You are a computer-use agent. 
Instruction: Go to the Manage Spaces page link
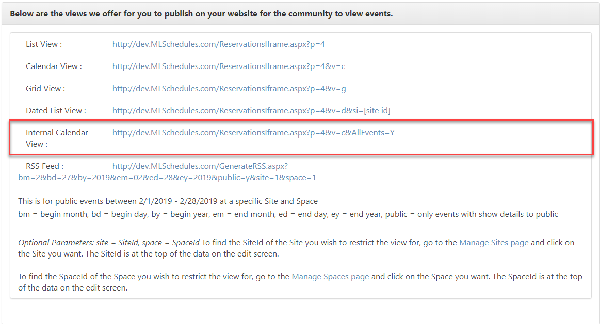point(330,277)
